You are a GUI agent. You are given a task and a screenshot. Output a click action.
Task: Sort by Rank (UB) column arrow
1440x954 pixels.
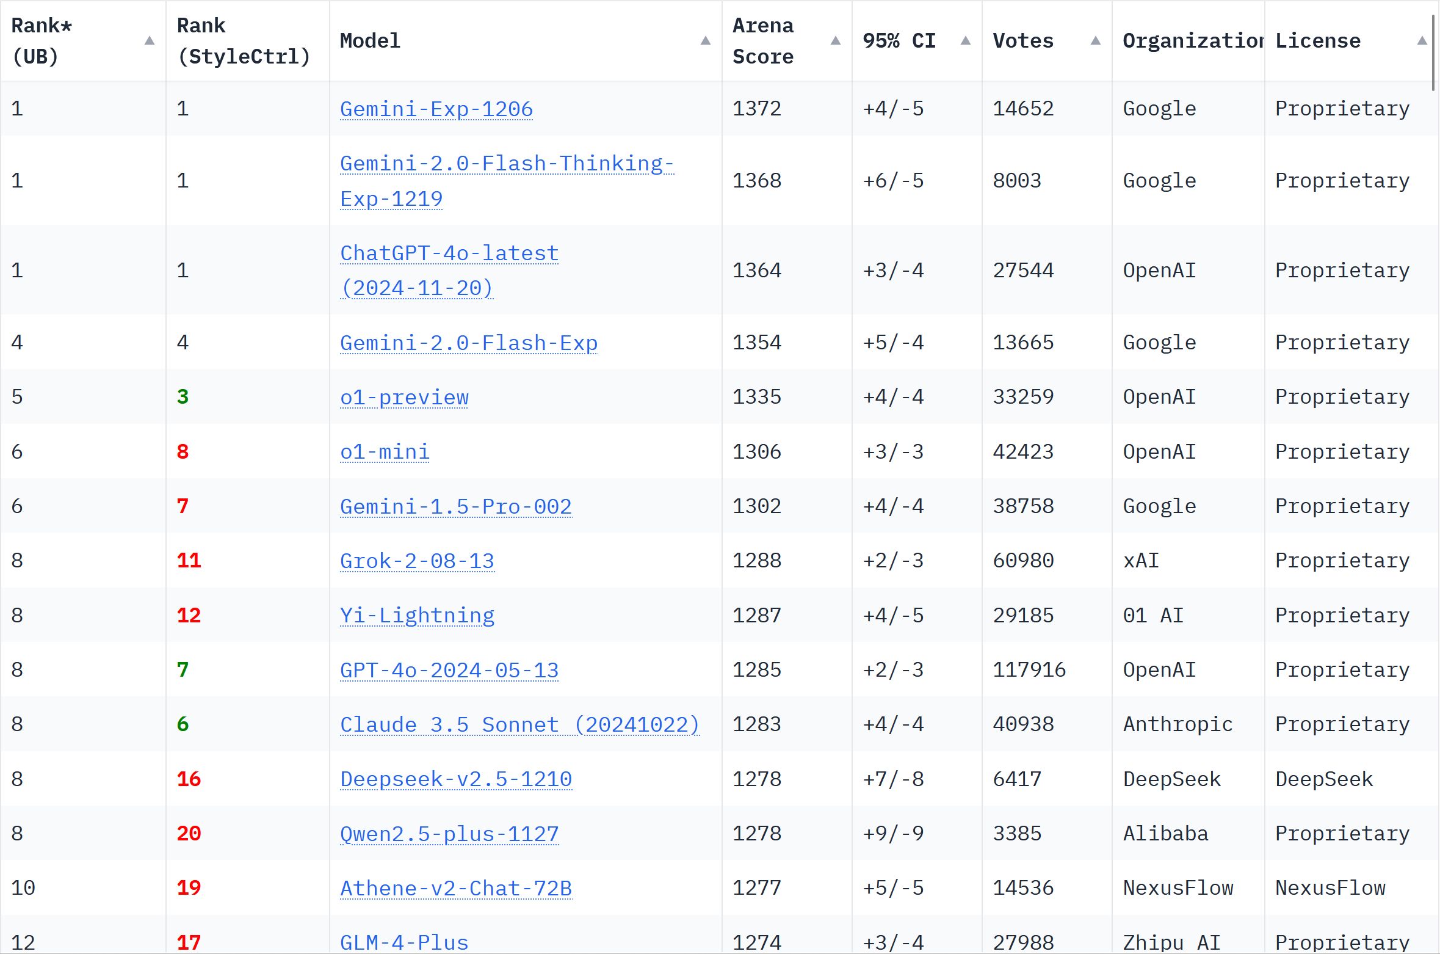pyautogui.click(x=149, y=41)
